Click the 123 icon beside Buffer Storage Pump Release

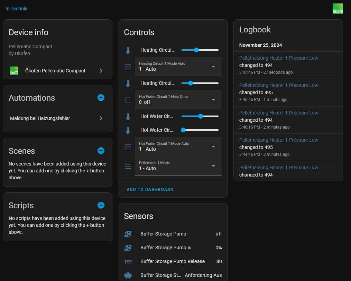[x=128, y=262]
